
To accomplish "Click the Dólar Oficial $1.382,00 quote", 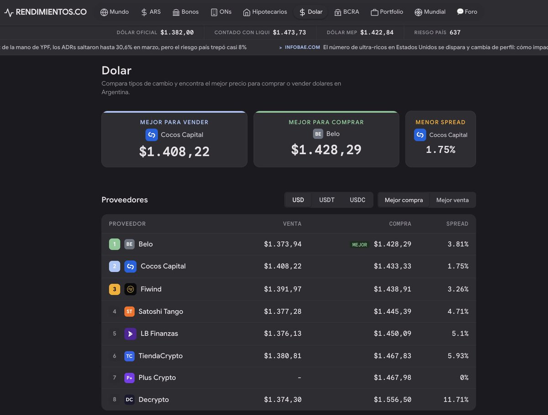I will (155, 32).
